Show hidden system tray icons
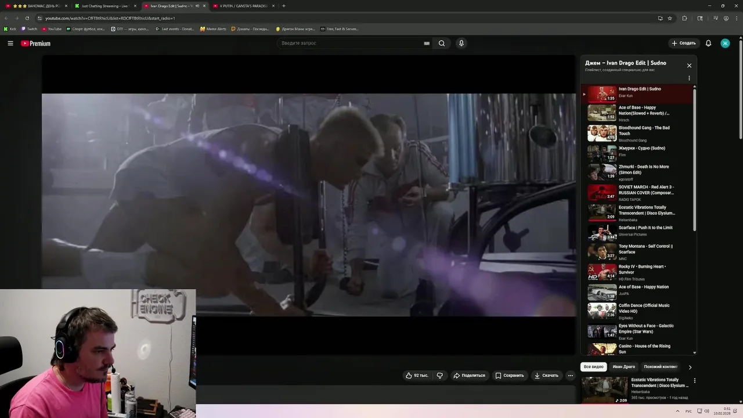Viewport: 743px width, 418px height. [x=677, y=411]
